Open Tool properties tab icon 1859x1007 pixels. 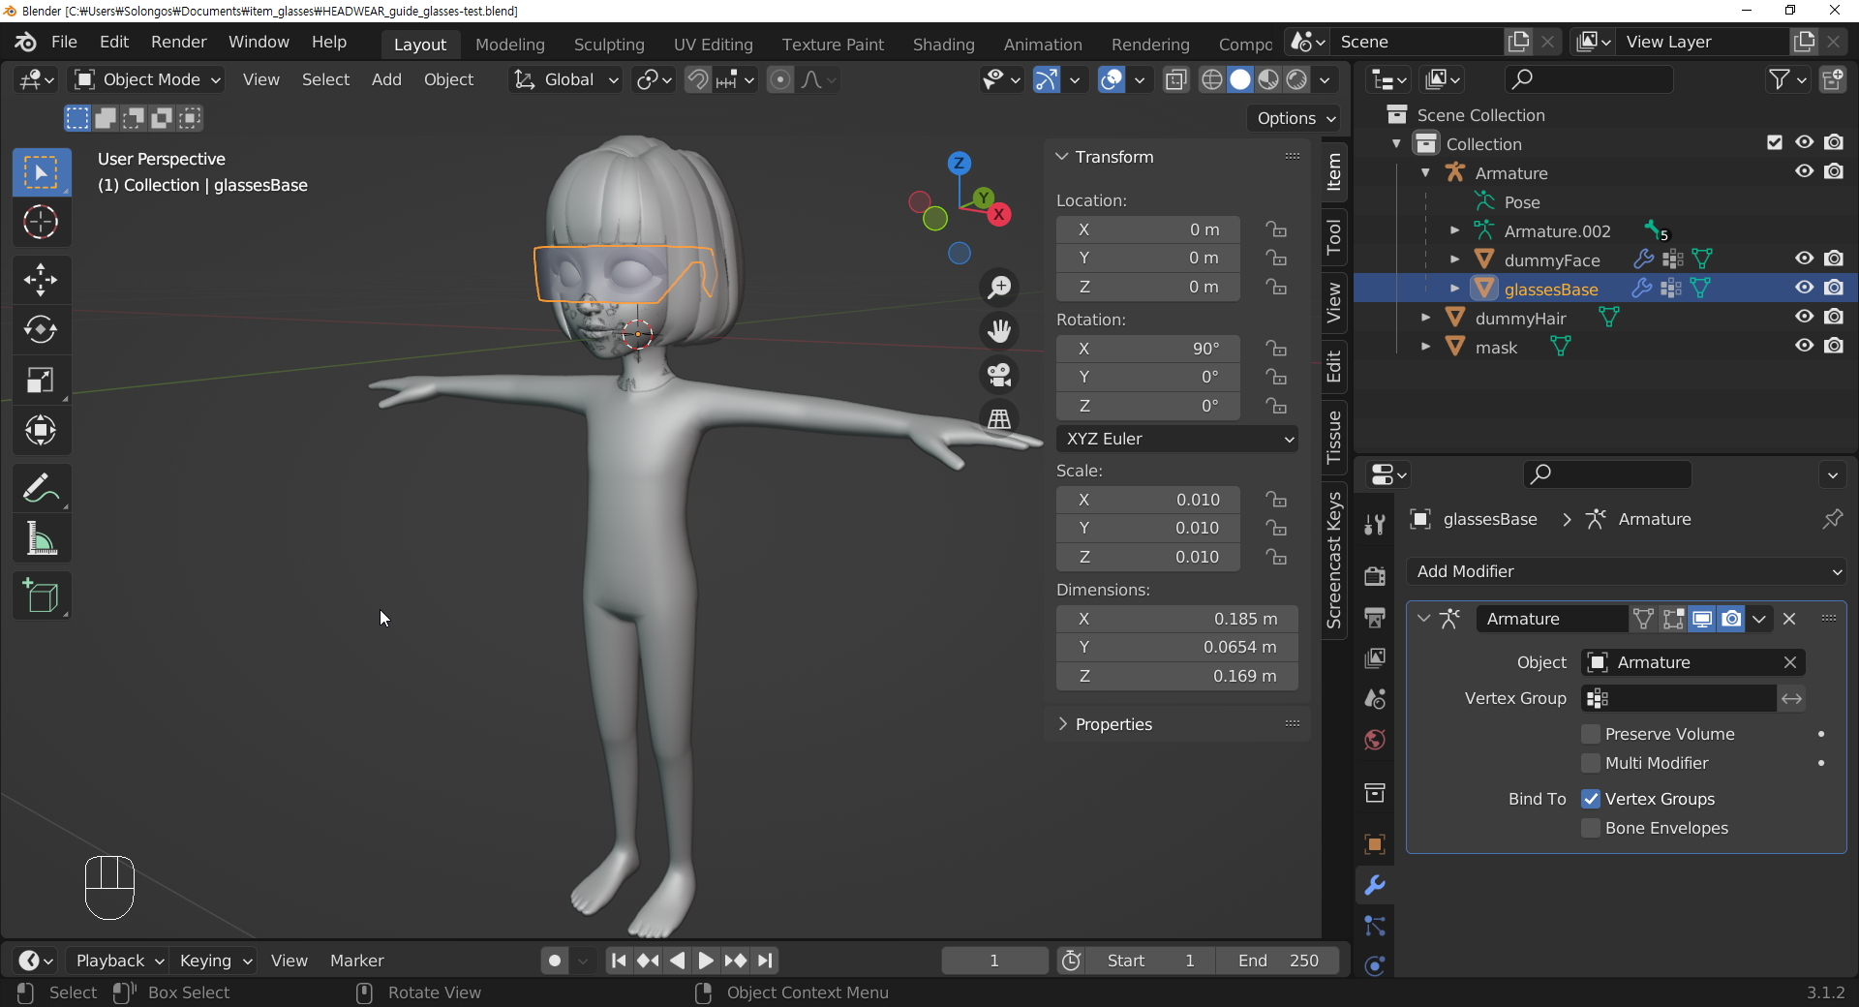tap(1374, 525)
